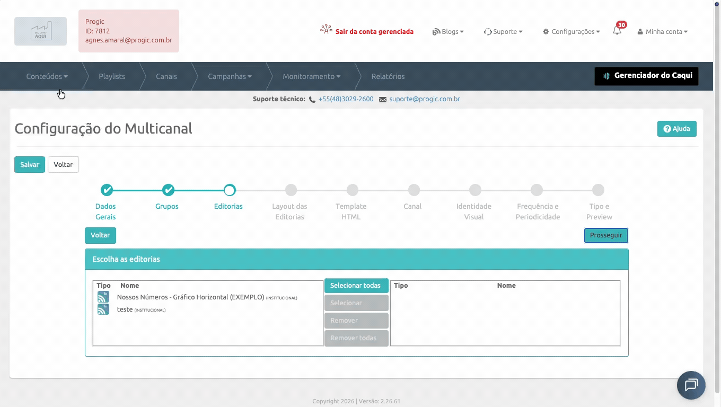Open Gerenciador do Caqui button
Viewport: 721px width, 407px height.
coord(646,76)
